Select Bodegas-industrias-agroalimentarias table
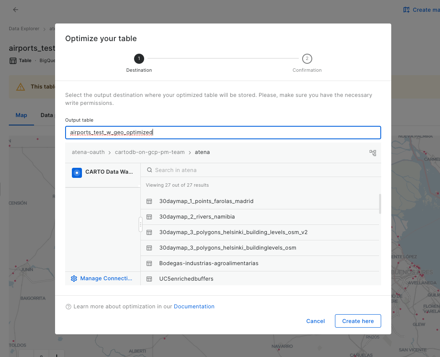Screen dimensions: 440x357 click(x=208, y=263)
